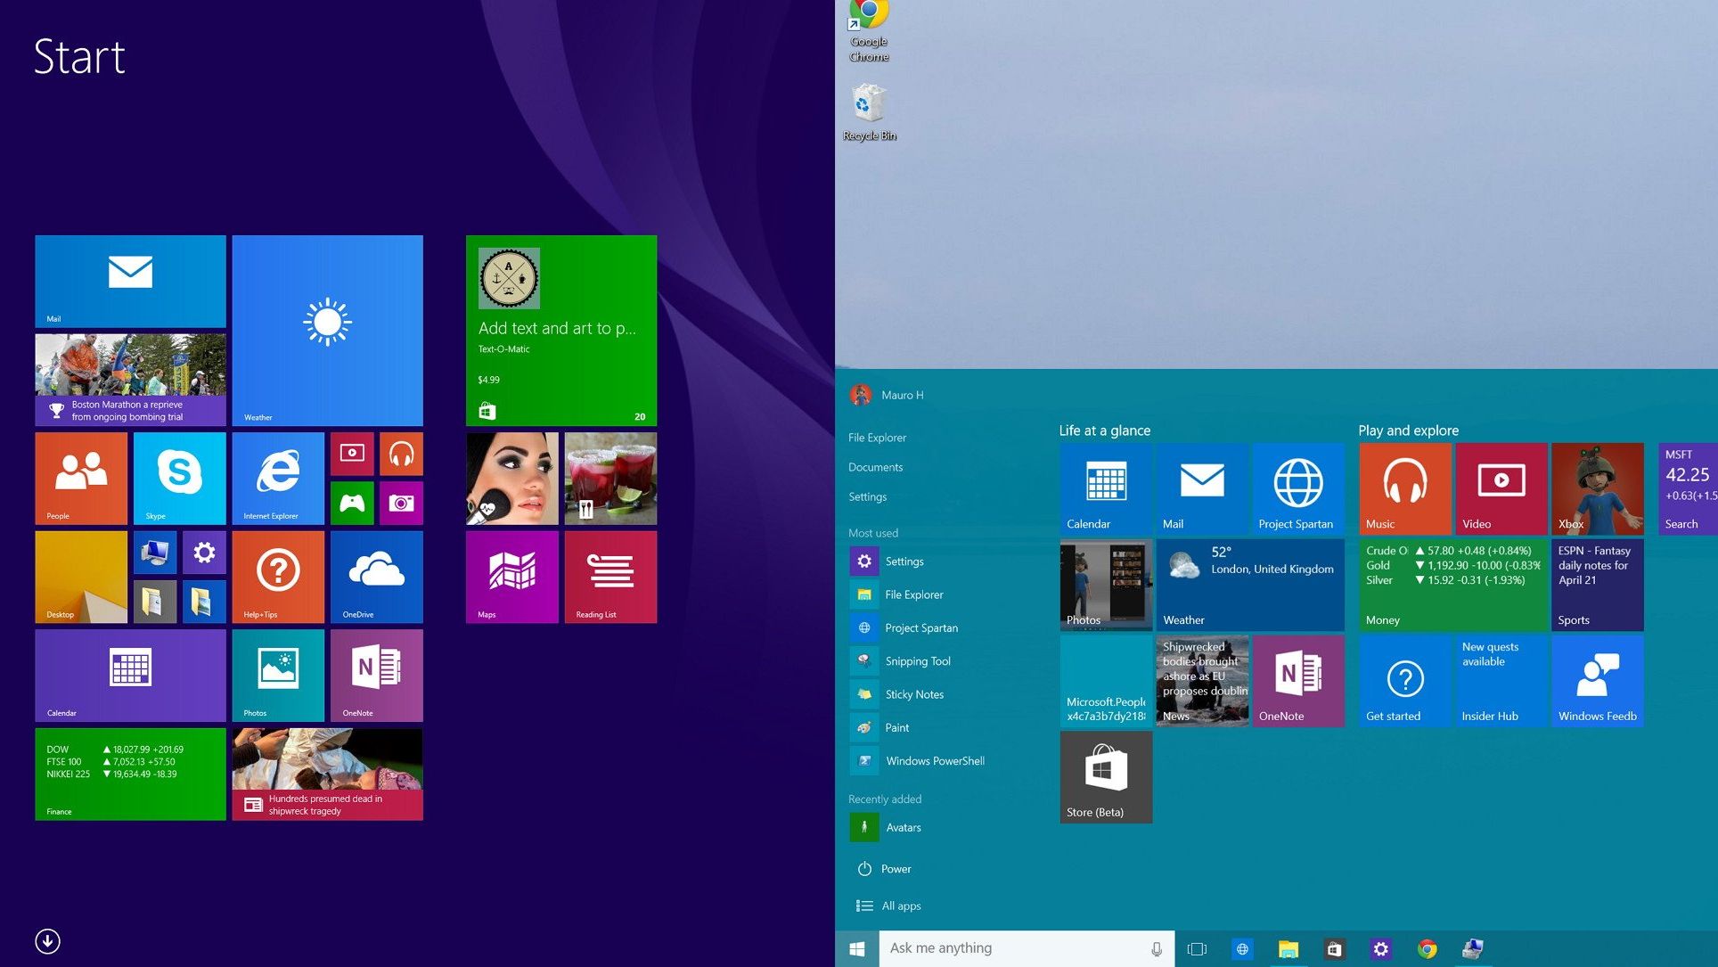Open the Recycle Bin desktop icon
Viewport: 1718px width, 967px height.
click(869, 112)
